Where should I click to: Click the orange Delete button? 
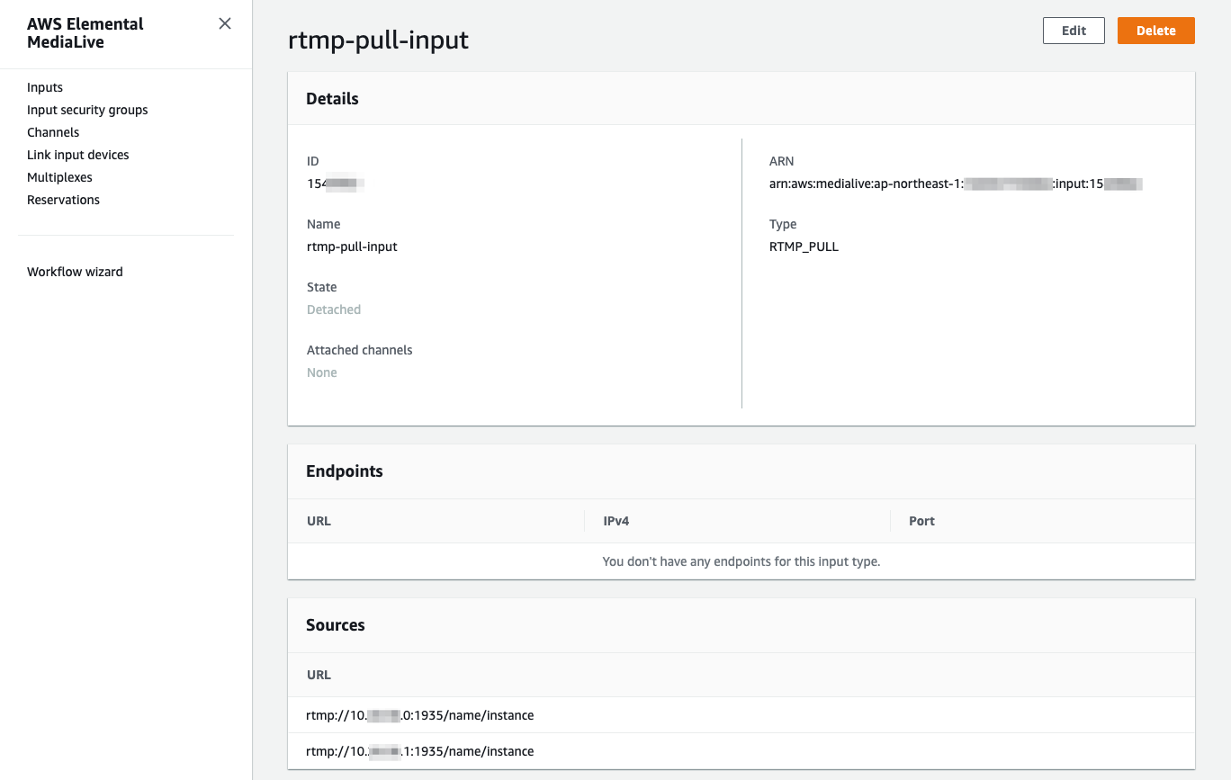point(1155,31)
